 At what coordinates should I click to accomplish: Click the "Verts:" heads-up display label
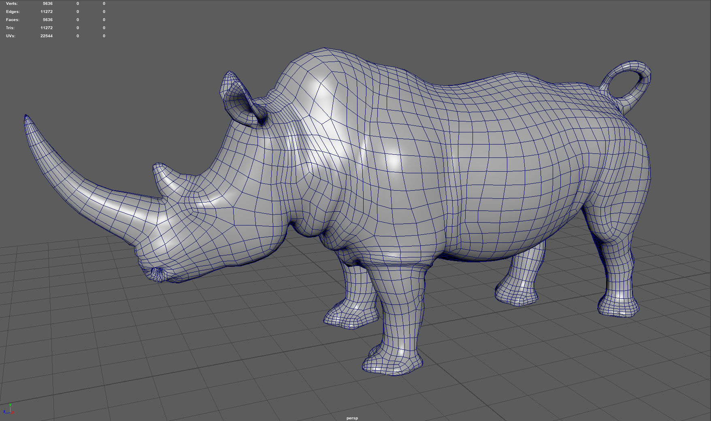point(12,4)
